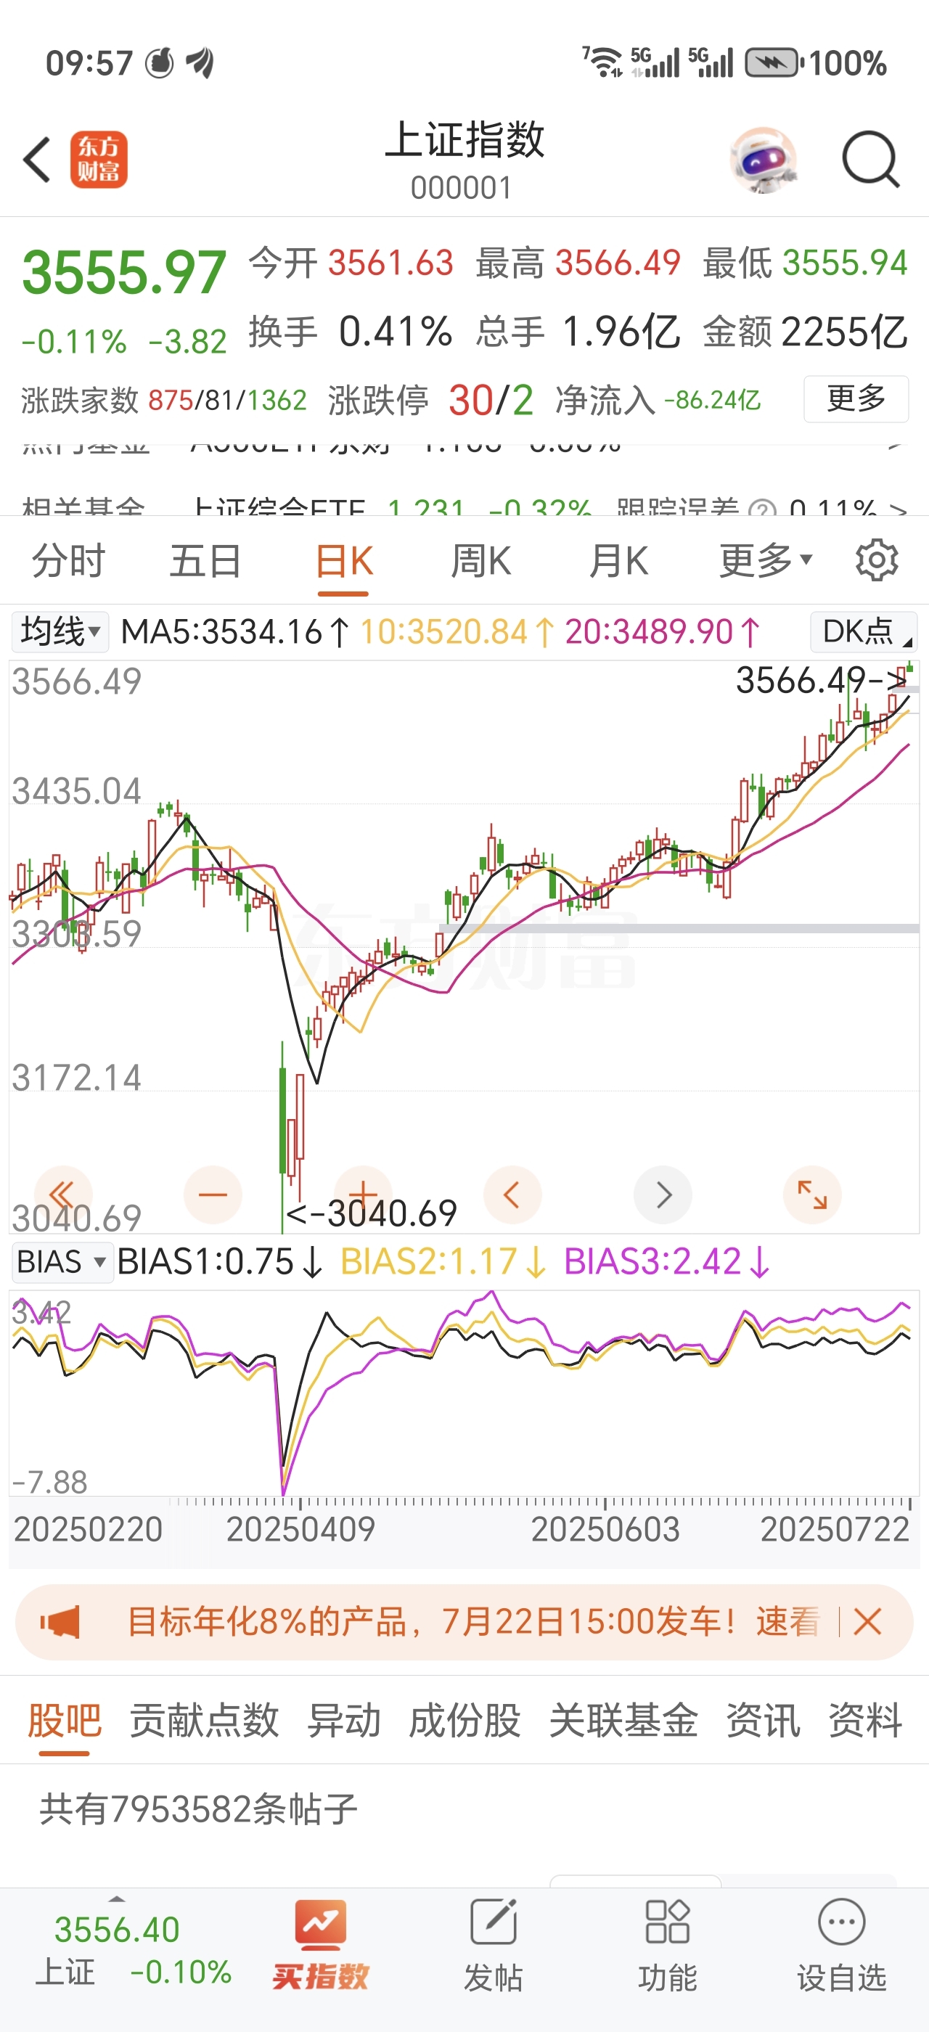Open 成份股 tab

pyautogui.click(x=465, y=1720)
